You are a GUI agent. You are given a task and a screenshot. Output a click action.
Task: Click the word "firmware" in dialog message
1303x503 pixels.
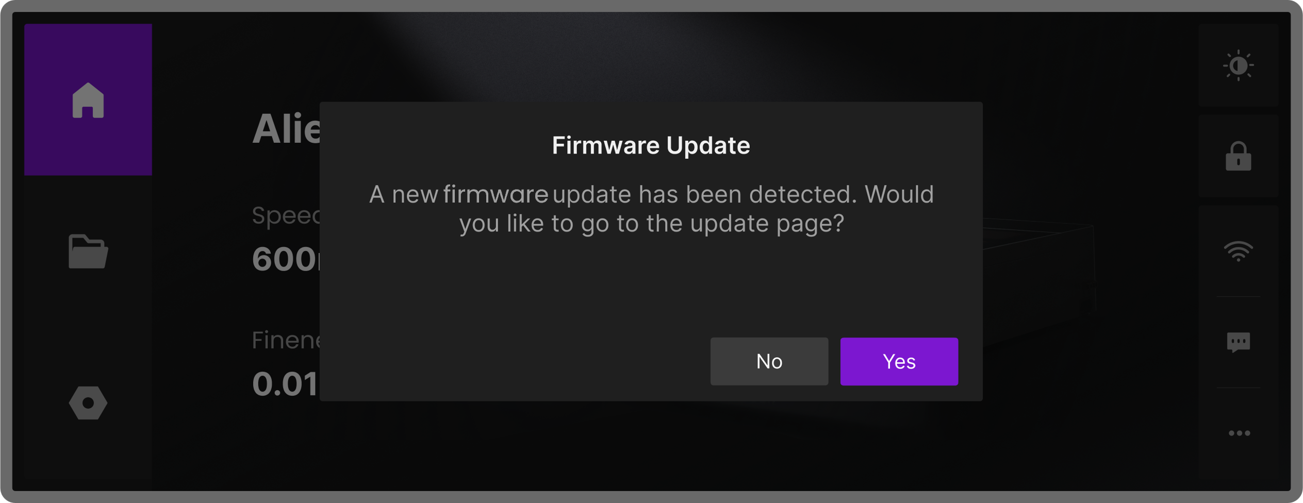(x=495, y=194)
